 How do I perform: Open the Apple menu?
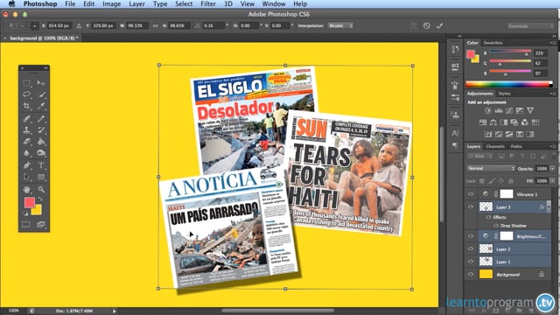tap(11, 3)
